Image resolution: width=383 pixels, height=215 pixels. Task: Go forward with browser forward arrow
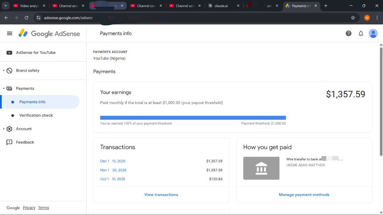pos(16,18)
